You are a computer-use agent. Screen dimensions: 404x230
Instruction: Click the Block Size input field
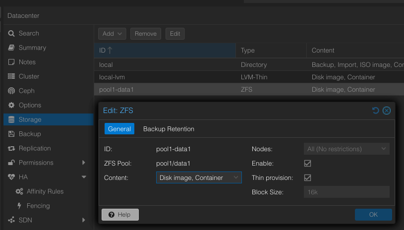[346, 192]
